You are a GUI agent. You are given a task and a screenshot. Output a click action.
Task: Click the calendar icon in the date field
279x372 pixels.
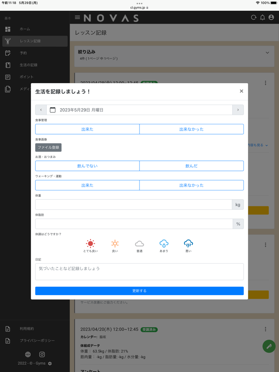tap(53, 110)
